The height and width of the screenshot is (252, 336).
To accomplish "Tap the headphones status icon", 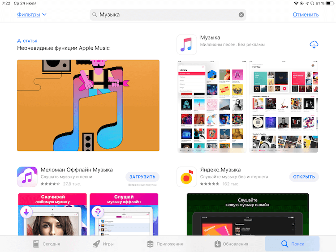I will click(312, 3).
